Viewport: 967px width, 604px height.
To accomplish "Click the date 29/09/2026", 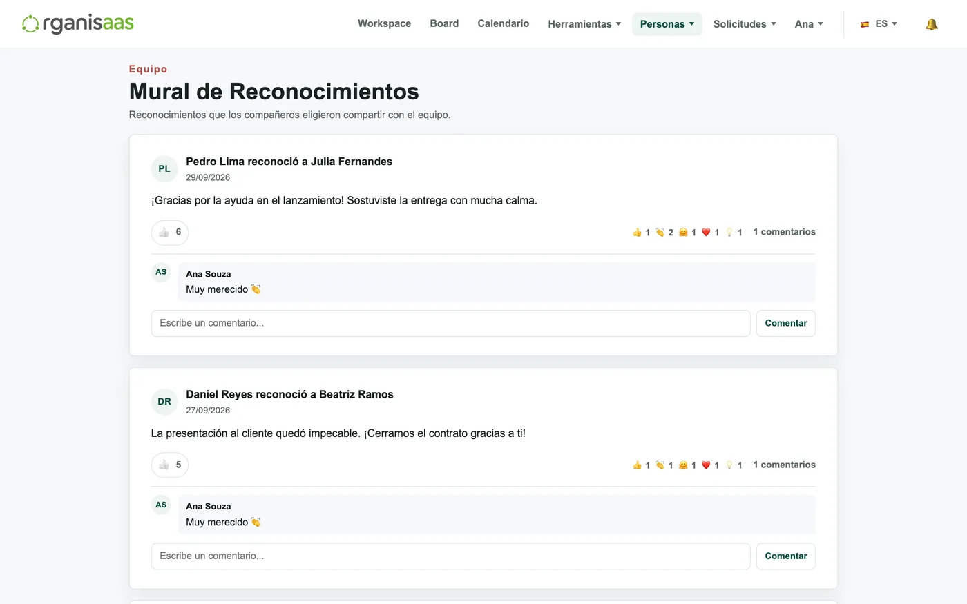I will [x=208, y=177].
